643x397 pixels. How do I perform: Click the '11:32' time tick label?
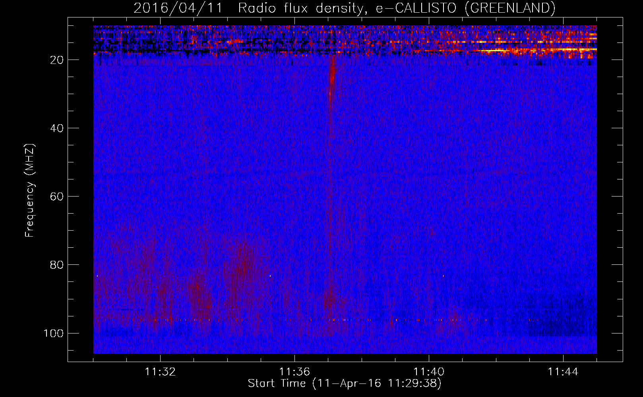click(x=160, y=372)
